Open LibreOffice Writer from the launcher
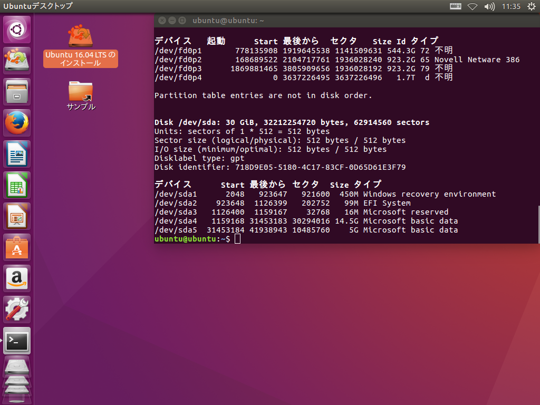This screenshot has width=540, height=405. (17, 154)
